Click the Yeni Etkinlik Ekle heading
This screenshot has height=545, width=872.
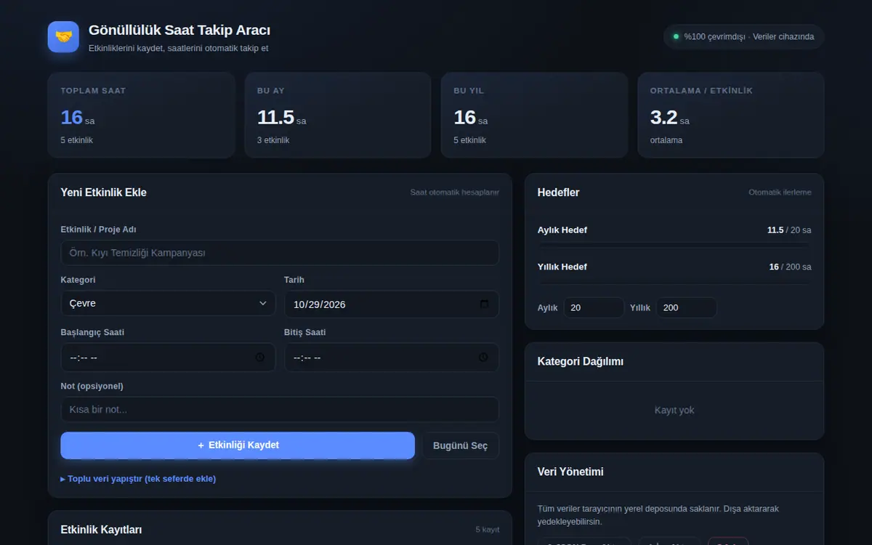point(104,193)
